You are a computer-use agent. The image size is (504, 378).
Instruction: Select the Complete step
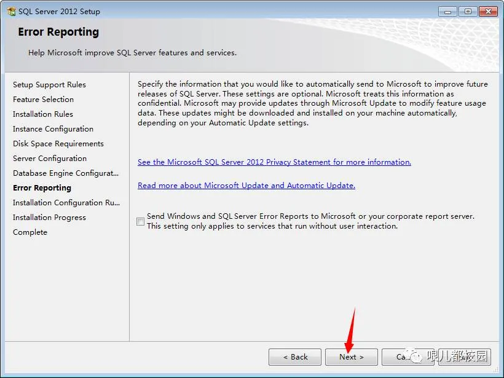(30, 232)
